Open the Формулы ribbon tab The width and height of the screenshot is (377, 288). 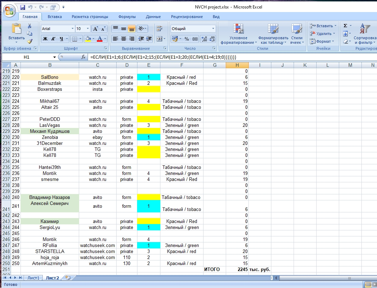(127, 17)
